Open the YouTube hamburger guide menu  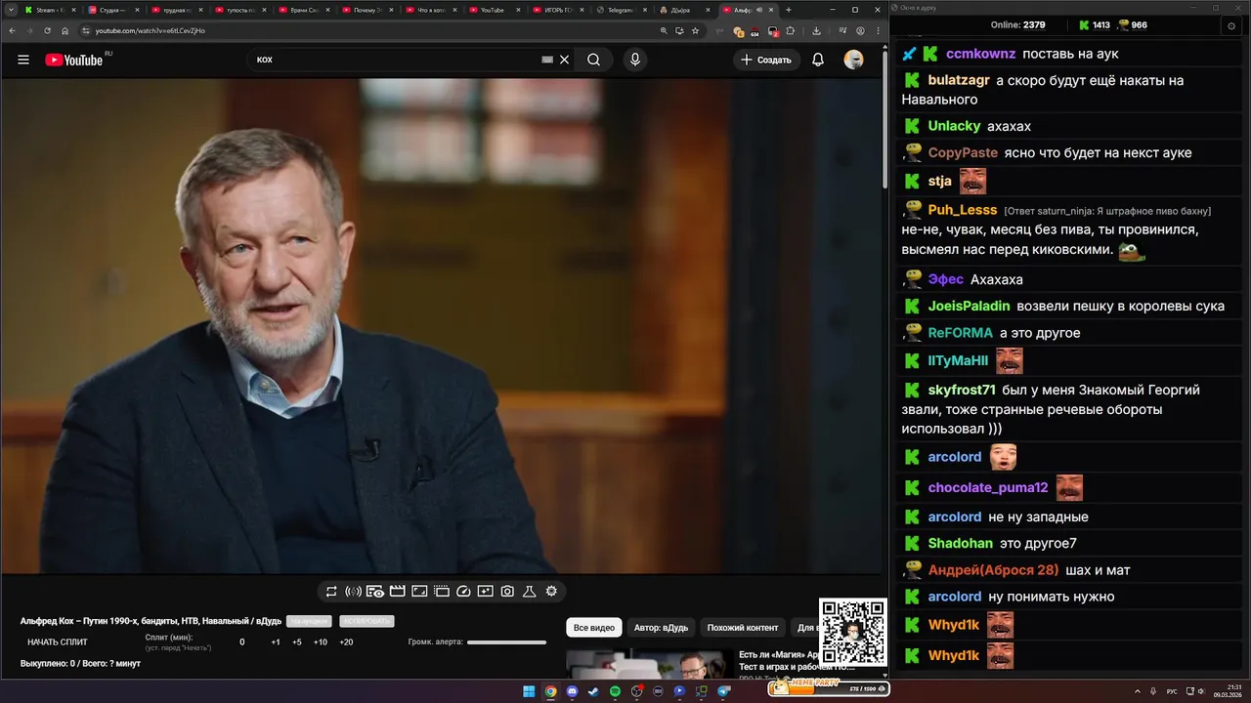[23, 60]
